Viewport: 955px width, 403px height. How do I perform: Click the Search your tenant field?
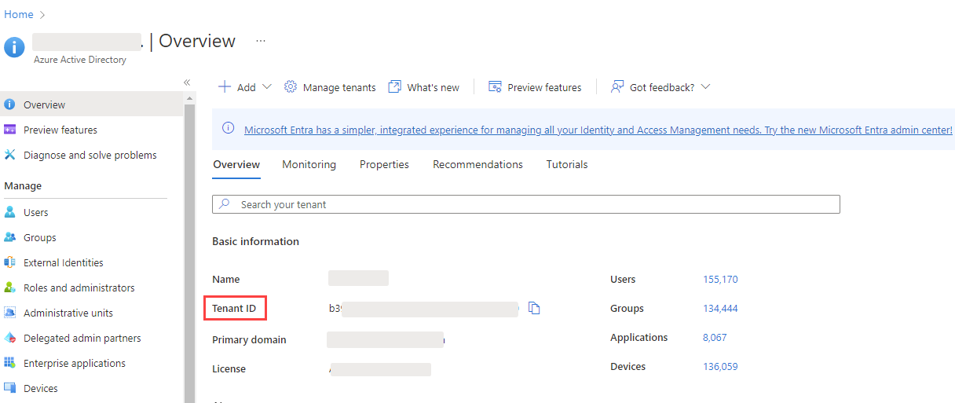click(x=526, y=204)
